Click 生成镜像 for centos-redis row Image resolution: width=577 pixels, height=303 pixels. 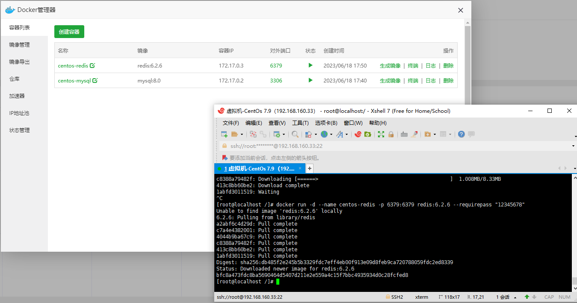(x=390, y=66)
